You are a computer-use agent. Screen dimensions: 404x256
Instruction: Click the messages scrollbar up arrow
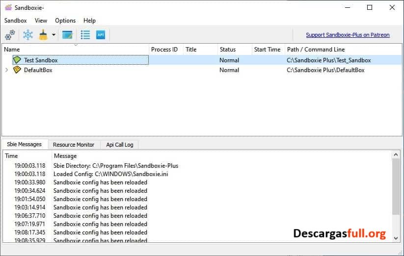coord(396,154)
